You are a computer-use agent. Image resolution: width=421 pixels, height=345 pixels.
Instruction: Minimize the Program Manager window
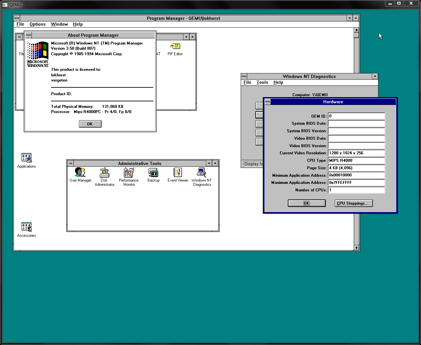(350, 18)
